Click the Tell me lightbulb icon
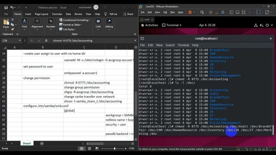 click(105, 14)
